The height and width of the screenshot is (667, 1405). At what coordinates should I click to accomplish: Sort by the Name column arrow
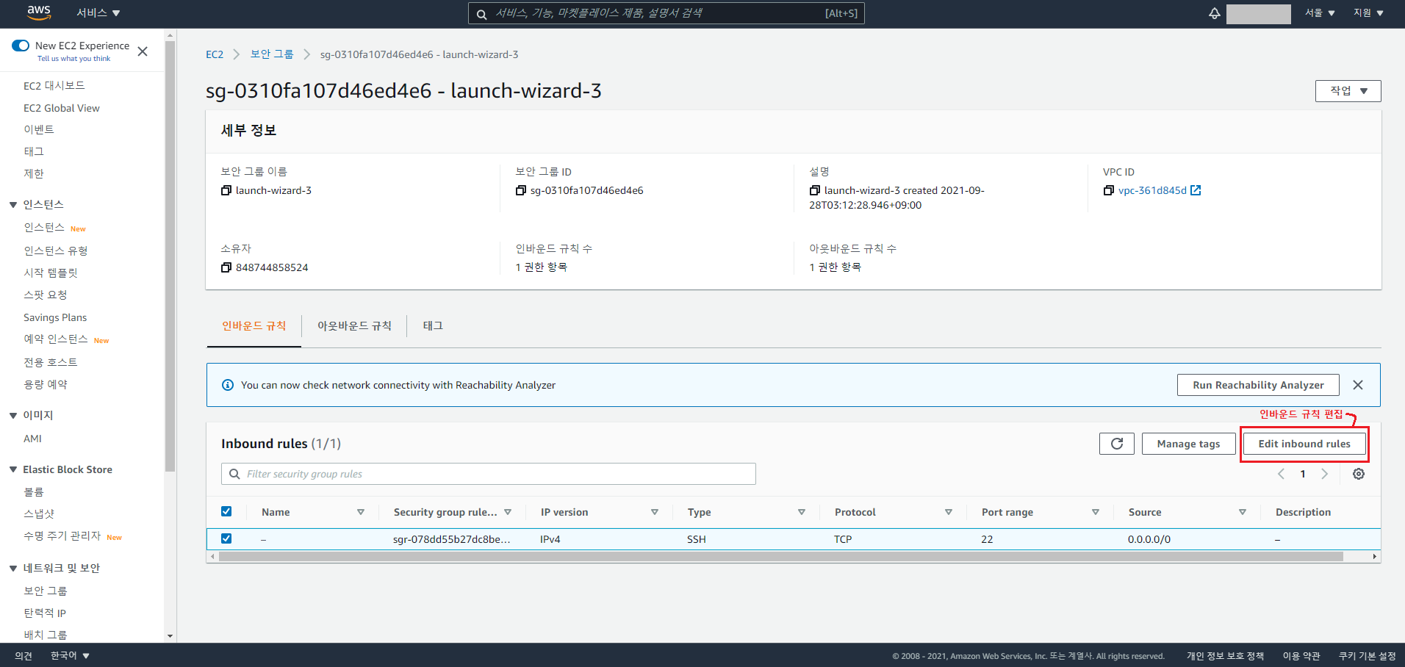pos(361,512)
